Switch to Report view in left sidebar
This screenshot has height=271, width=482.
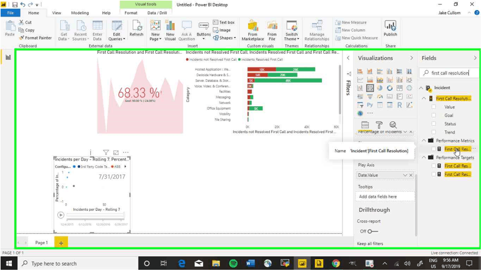[8, 57]
